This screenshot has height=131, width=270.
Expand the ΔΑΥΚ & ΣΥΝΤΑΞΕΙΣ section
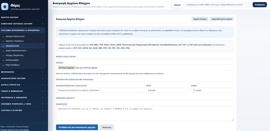pyautogui.click(x=22, y=85)
